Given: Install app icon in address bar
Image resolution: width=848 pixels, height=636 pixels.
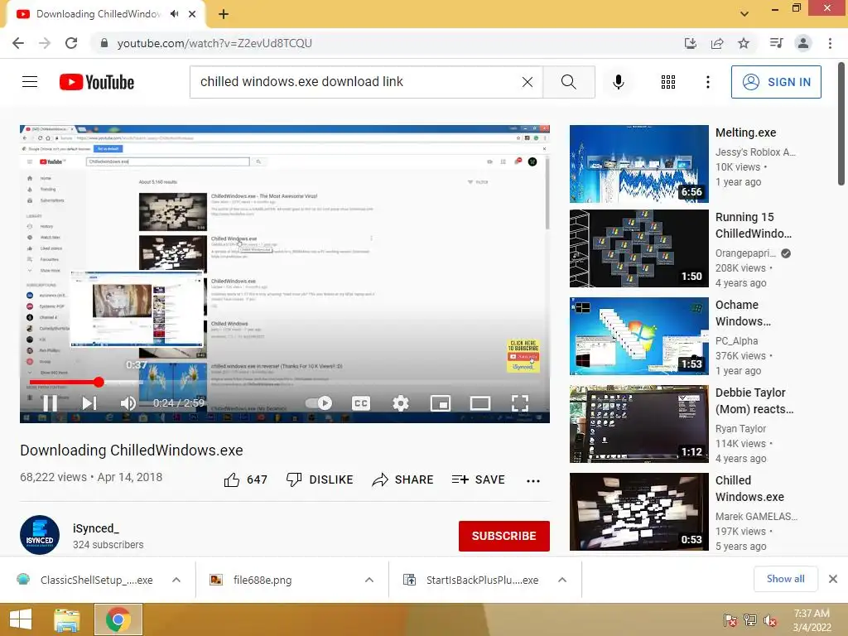Looking at the screenshot, I should pyautogui.click(x=690, y=43).
